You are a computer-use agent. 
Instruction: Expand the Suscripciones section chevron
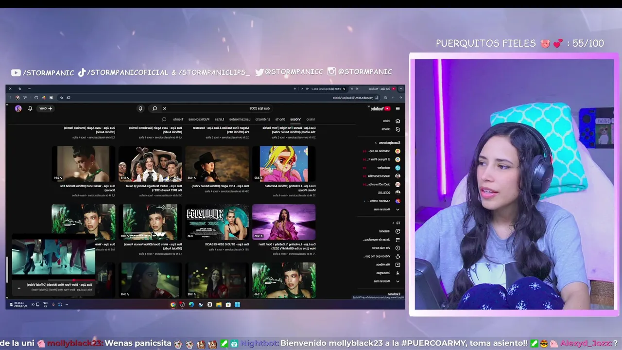tap(376, 143)
